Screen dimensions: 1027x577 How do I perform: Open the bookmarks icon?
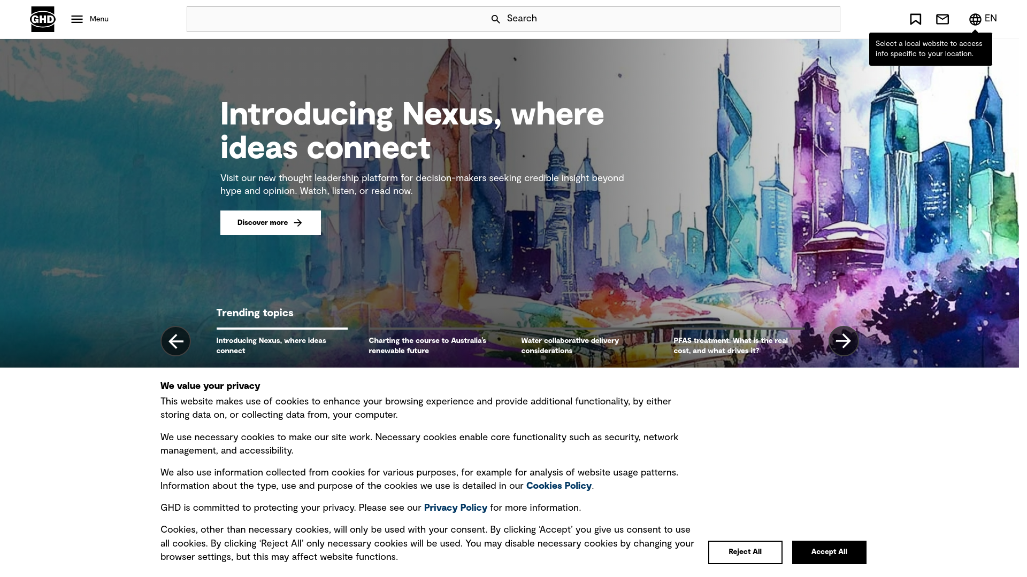point(915,19)
